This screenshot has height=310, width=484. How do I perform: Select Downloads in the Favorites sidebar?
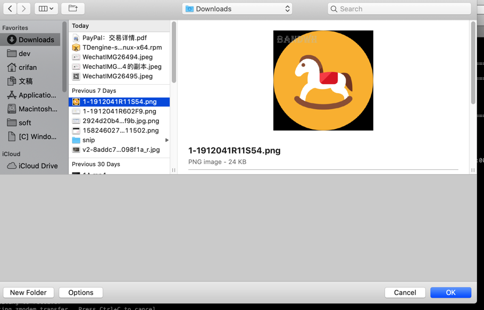point(30,39)
